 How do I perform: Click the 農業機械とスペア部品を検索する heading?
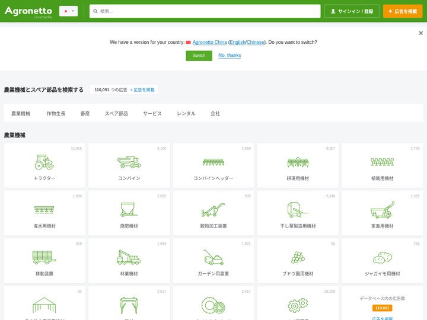click(x=44, y=90)
